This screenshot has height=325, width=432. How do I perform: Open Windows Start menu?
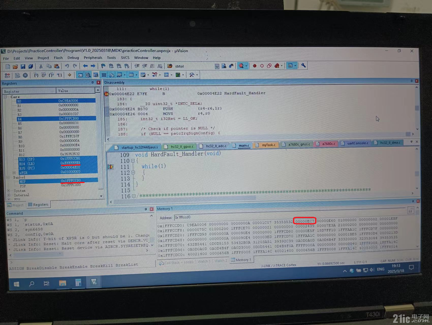coord(17,284)
